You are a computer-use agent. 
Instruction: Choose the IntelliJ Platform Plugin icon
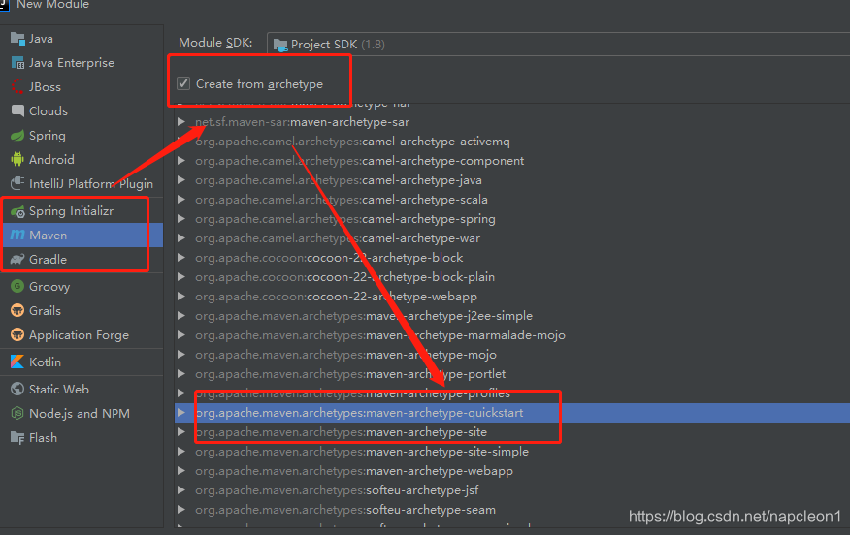[17, 183]
